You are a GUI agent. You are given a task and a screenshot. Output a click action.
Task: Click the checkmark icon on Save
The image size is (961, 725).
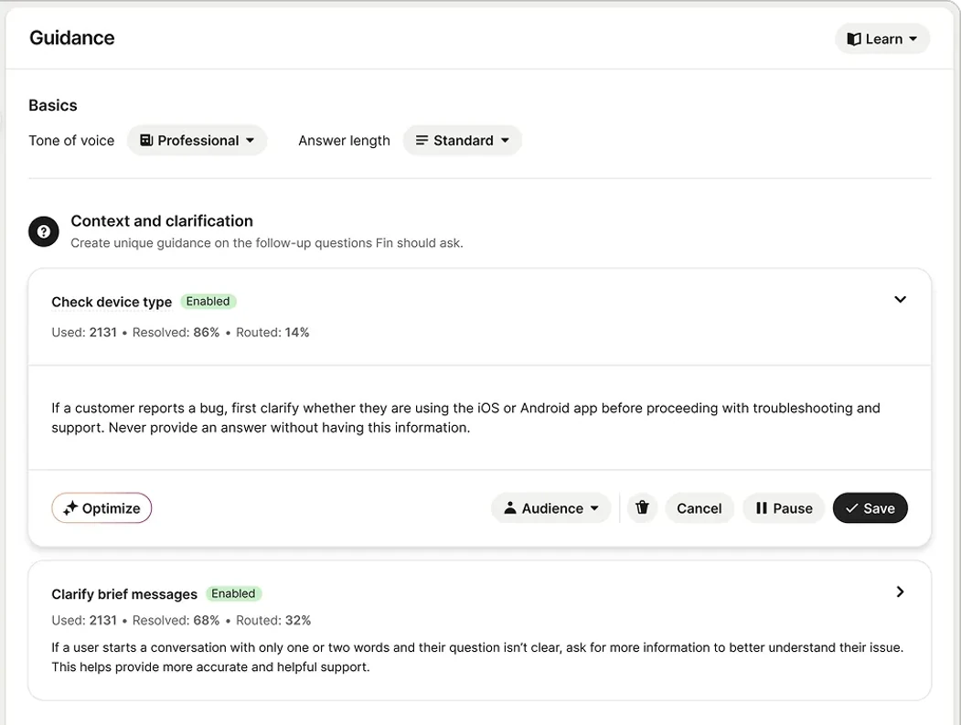851,508
